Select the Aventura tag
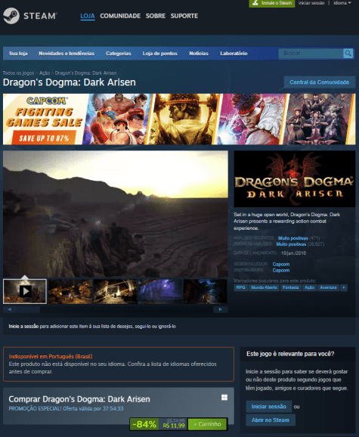 tap(328, 287)
